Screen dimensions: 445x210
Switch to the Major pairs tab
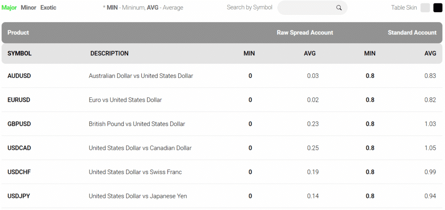(x=9, y=8)
